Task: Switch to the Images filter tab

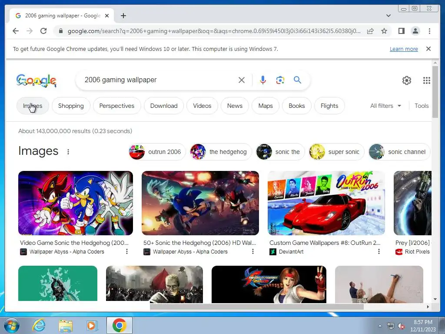Action: click(x=33, y=106)
